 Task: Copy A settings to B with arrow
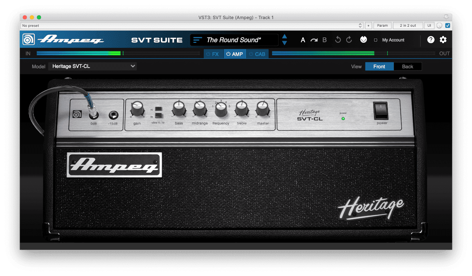(314, 40)
